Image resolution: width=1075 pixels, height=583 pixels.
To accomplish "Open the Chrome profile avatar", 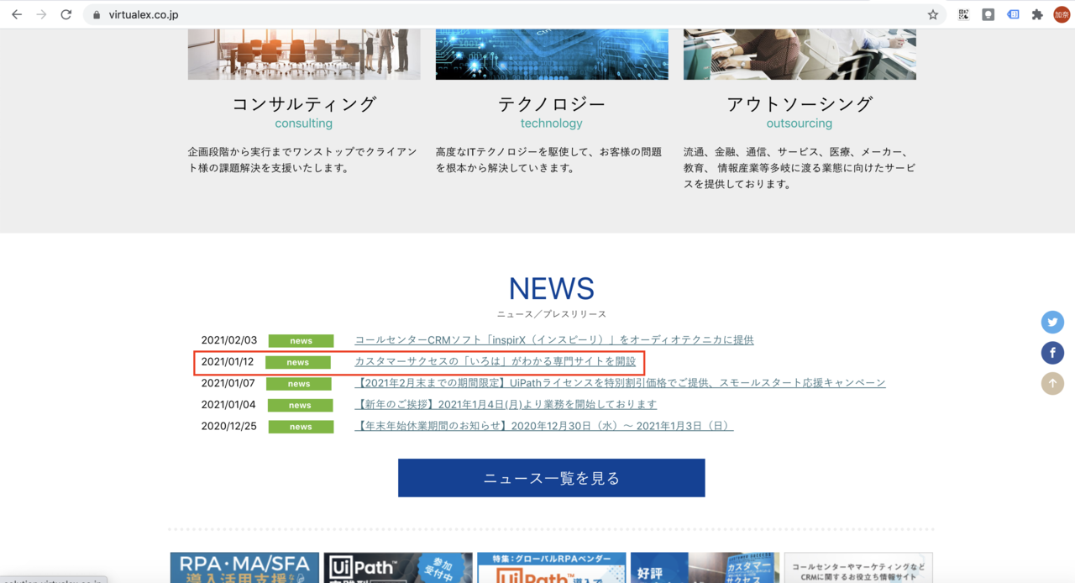I will click(x=1062, y=14).
